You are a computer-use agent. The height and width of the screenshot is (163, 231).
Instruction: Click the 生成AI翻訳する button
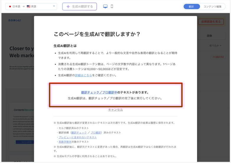(x=80, y=7)
